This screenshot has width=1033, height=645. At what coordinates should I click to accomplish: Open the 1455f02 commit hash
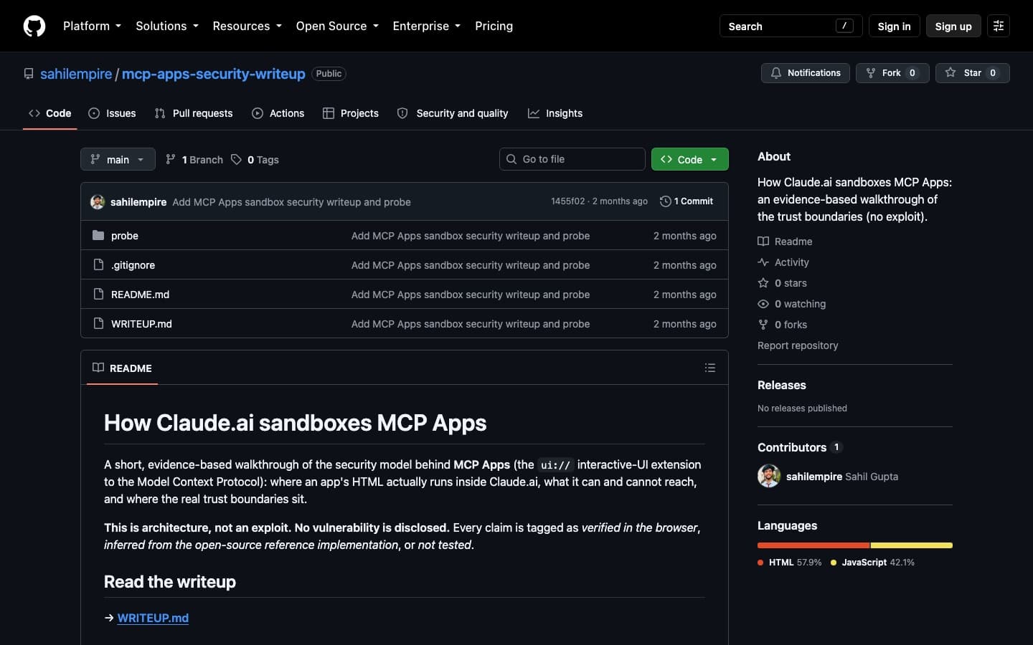(568, 201)
